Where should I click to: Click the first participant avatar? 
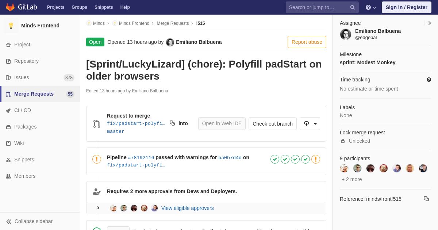tap(344, 168)
